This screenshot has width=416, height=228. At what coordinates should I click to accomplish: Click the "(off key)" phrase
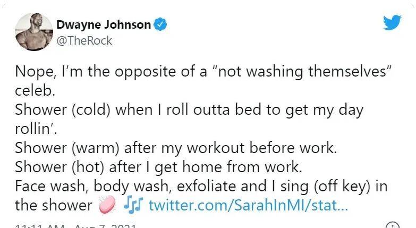pyautogui.click(x=342, y=186)
